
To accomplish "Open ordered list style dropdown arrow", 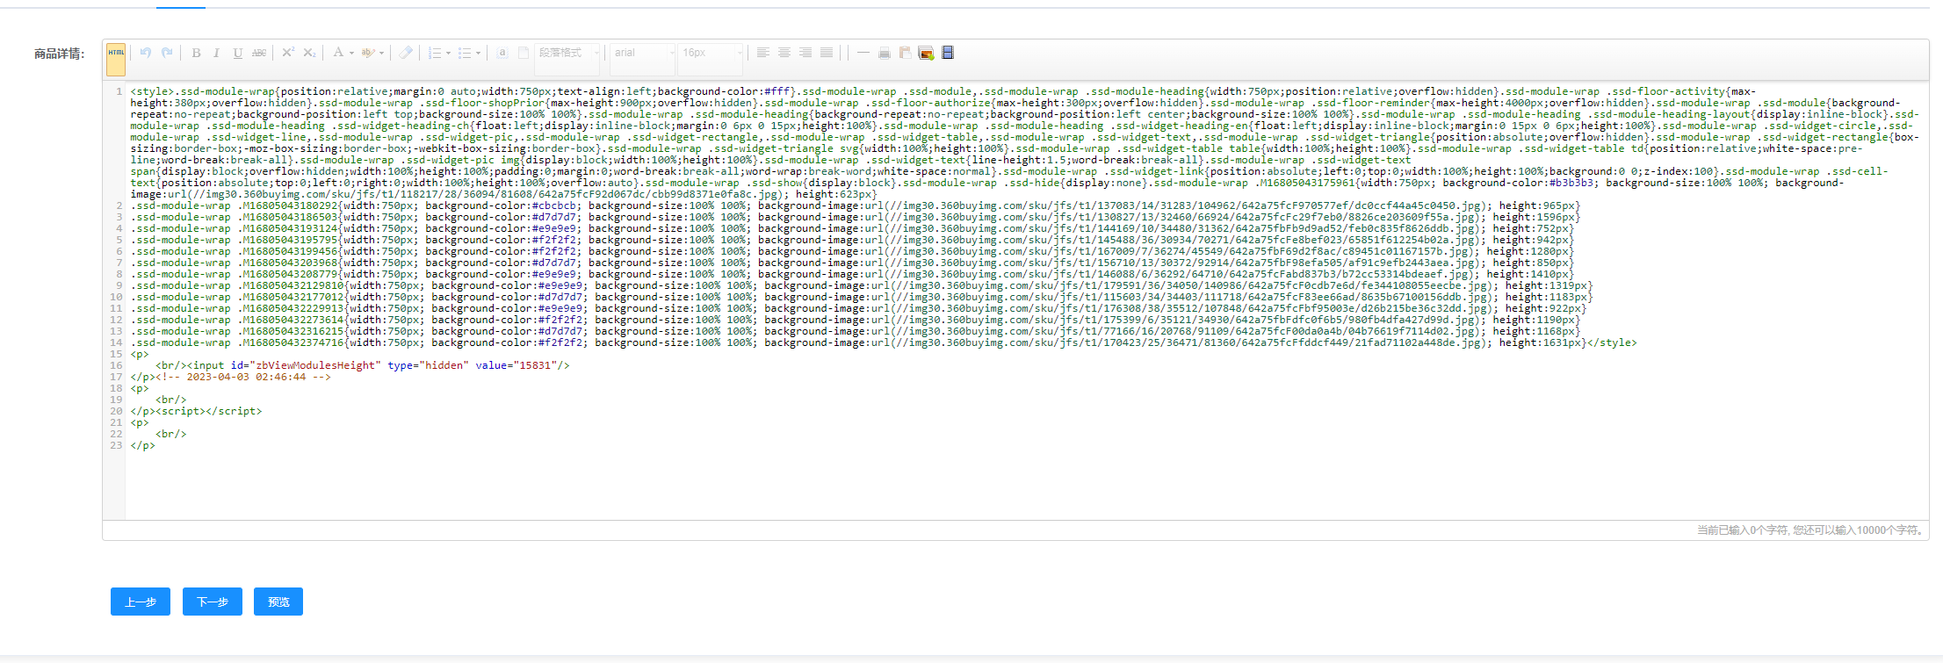I will [448, 53].
